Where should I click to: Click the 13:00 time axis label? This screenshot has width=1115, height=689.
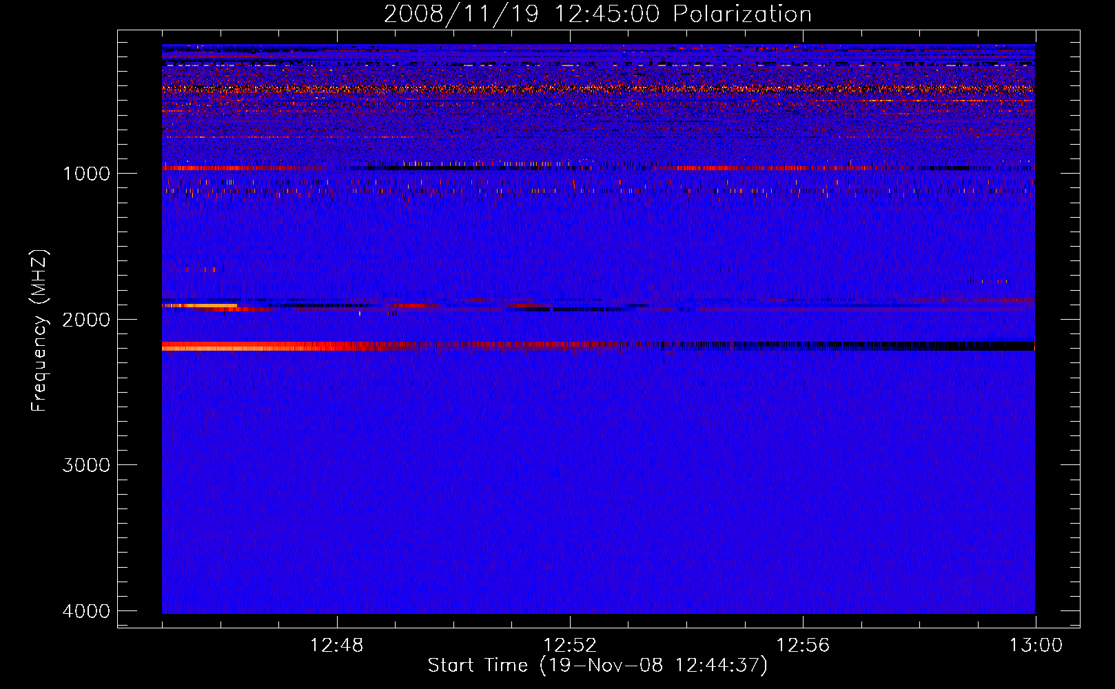point(1036,646)
